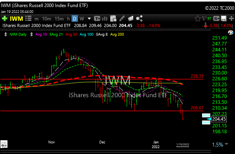Click the swap arrows icon at bottom left
The height and width of the screenshot is (154, 235).
pos(4,144)
